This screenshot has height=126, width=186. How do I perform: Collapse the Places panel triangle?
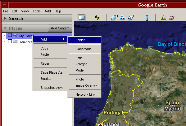(5, 28)
